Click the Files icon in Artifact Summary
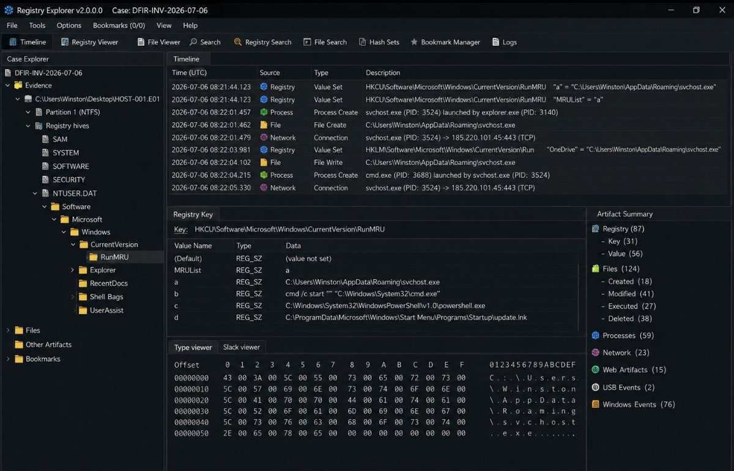Viewport: 734px width, 471px height. 596,269
